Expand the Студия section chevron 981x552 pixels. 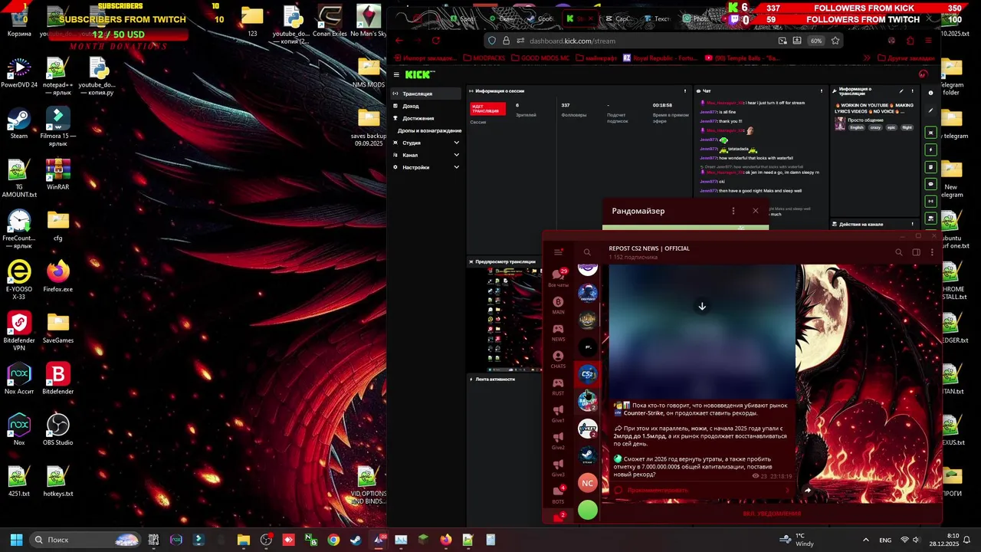456,143
